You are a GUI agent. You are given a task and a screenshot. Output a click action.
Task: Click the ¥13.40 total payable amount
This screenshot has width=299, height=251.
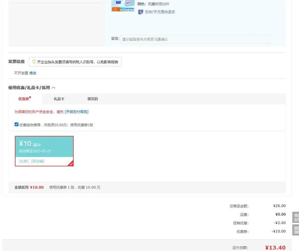click(275, 248)
